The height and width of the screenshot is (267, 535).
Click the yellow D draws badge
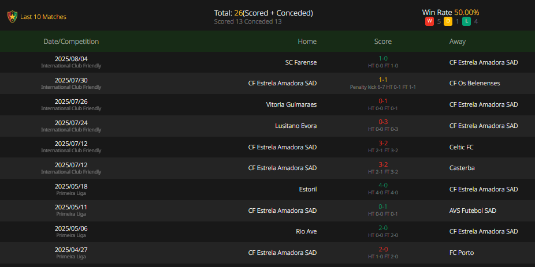pyautogui.click(x=448, y=22)
